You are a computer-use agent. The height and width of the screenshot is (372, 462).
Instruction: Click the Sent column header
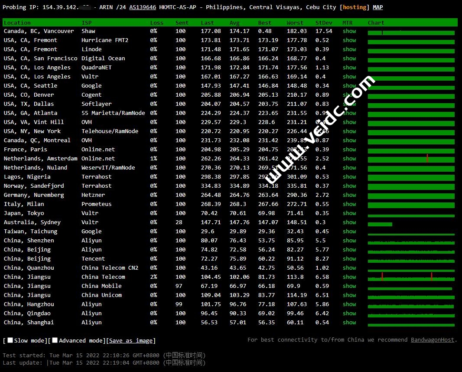click(182, 23)
